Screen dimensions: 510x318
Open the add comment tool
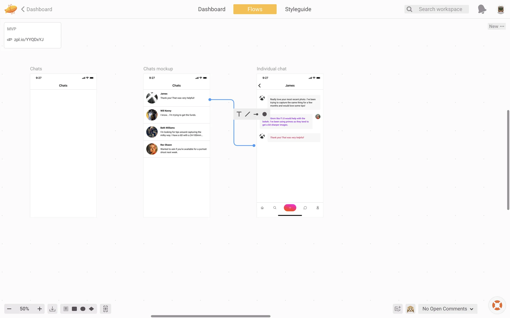(398, 309)
